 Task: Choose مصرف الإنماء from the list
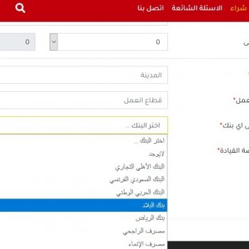click(x=84, y=243)
